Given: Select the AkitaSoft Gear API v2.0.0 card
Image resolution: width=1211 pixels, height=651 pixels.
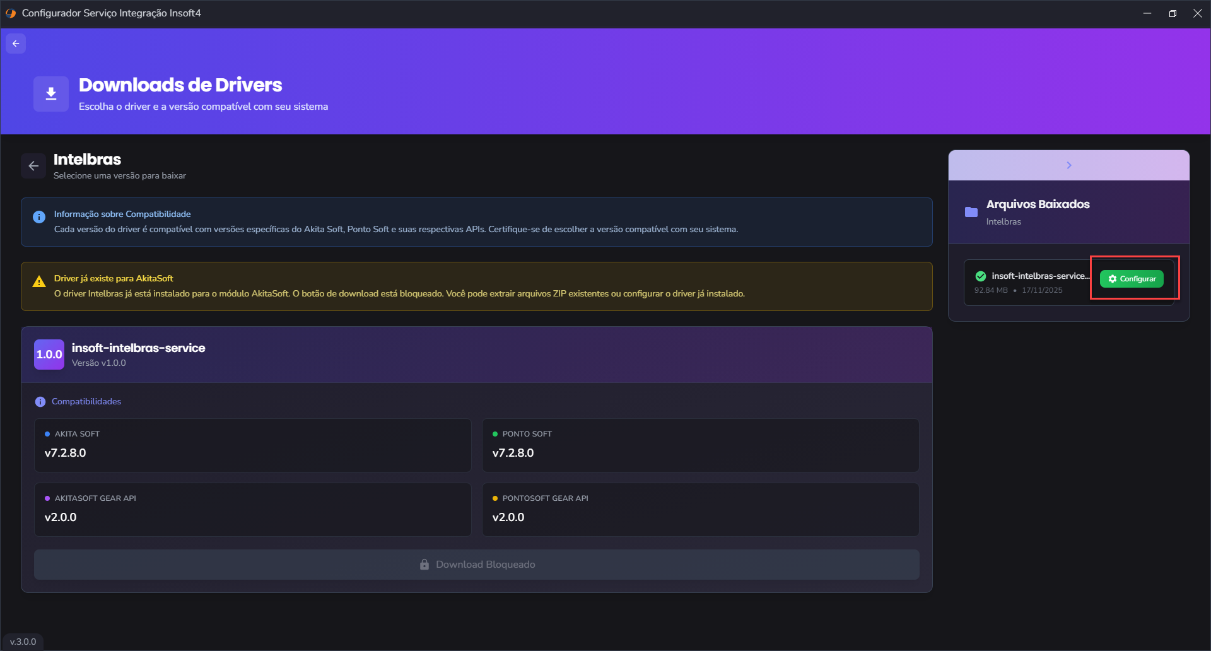Looking at the screenshot, I should click(x=252, y=510).
